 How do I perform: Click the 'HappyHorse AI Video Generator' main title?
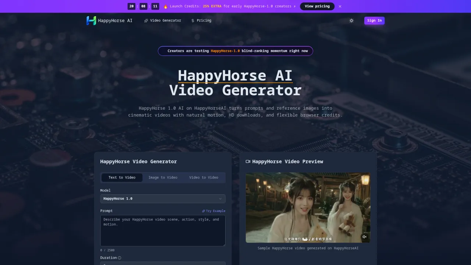pos(235,83)
